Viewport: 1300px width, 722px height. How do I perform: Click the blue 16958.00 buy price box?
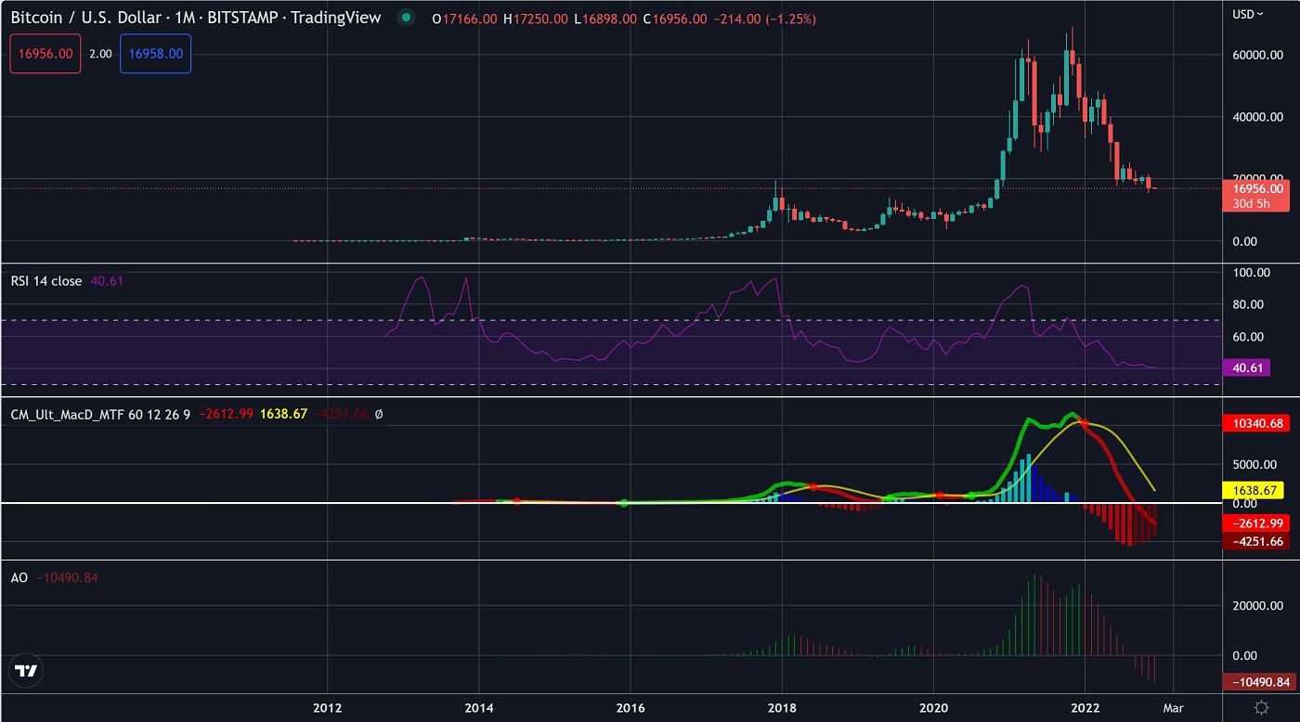(x=155, y=54)
